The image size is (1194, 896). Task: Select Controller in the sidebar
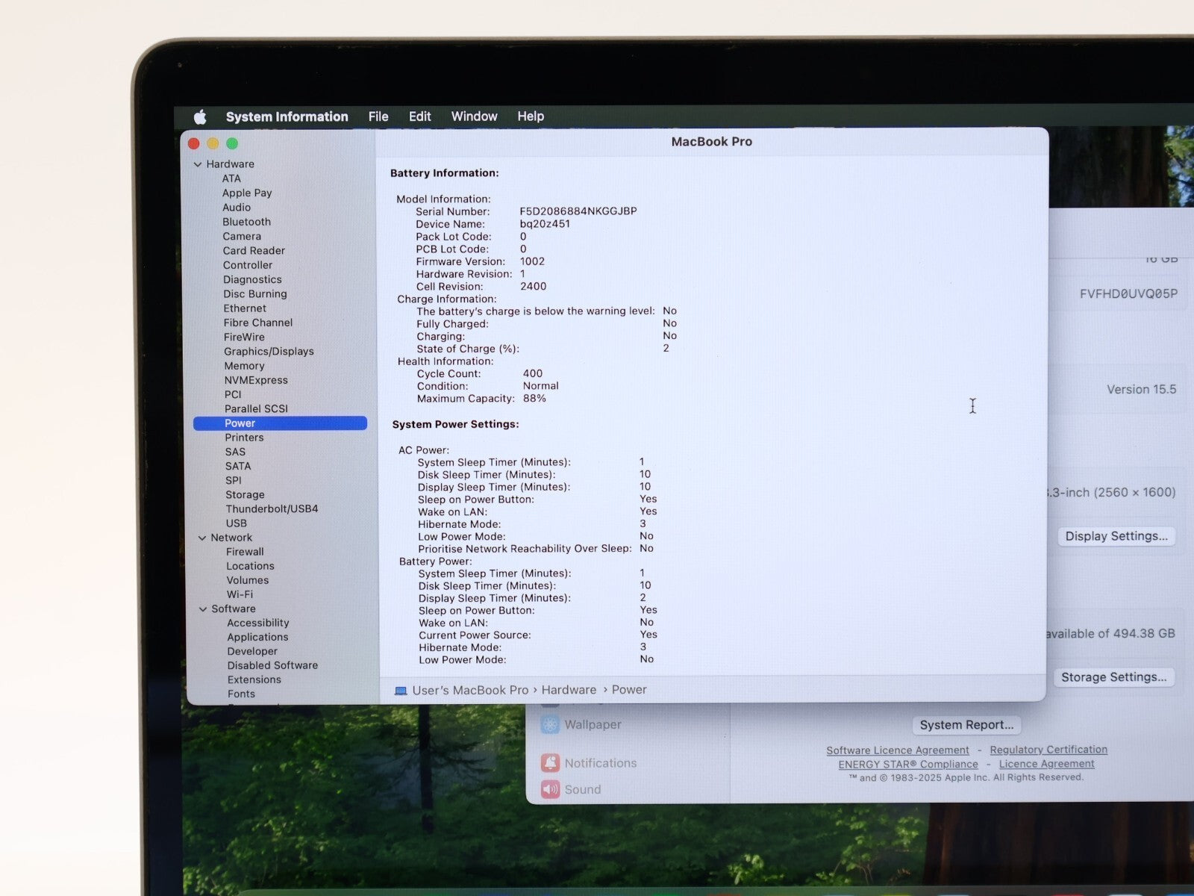[248, 265]
